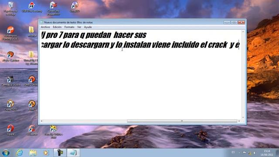The width and height of the screenshot is (279, 157).
Task: Select the Camtasia Studio 7 shortcut
Action: click(x=10, y=82)
